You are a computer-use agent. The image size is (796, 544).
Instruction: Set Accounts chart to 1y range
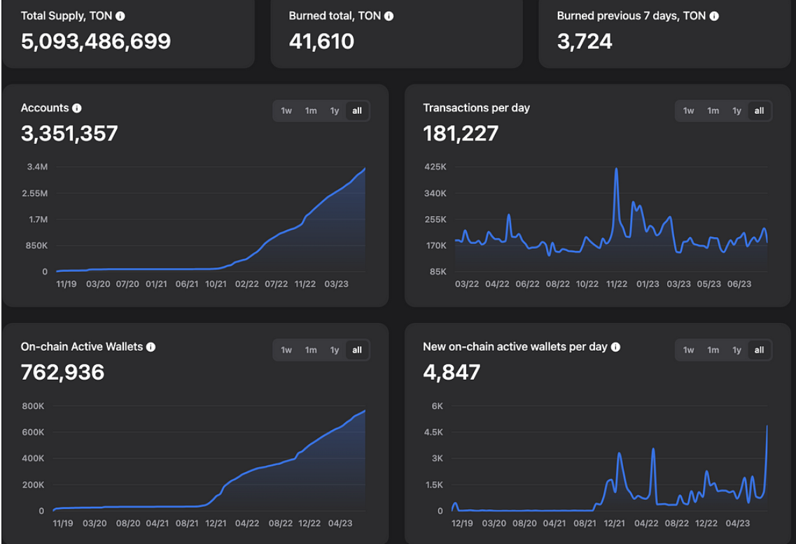pos(335,110)
